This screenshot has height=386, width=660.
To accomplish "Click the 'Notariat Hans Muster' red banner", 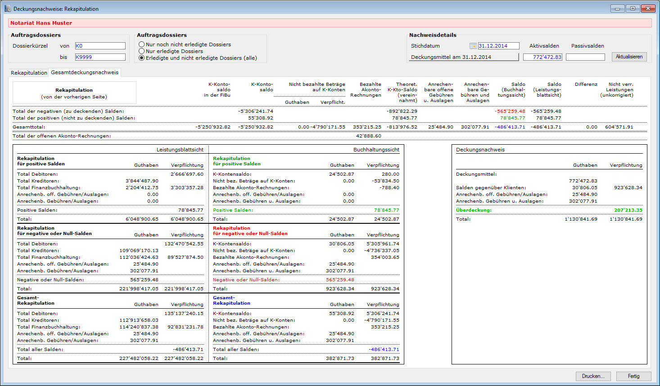I will point(330,23).
